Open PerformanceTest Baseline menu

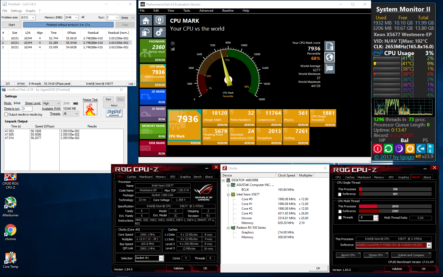(228, 11)
